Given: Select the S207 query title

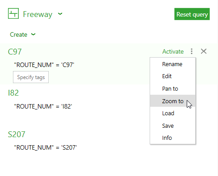Looking at the screenshot, I should tap(17, 134).
